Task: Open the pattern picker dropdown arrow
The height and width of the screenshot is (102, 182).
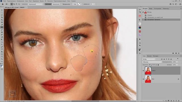Action: [81, 4]
